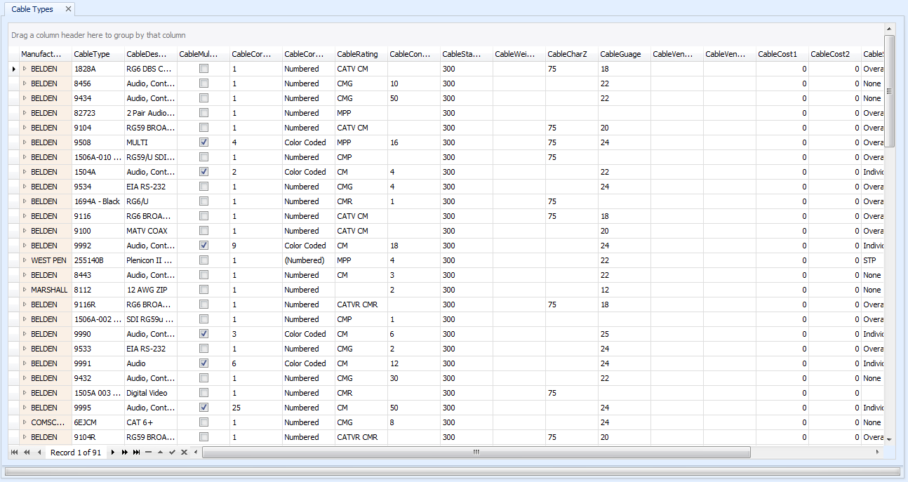Viewport: 908px width, 482px height.
Task: Cancel edit with the X navigator icon
Action: 184,453
